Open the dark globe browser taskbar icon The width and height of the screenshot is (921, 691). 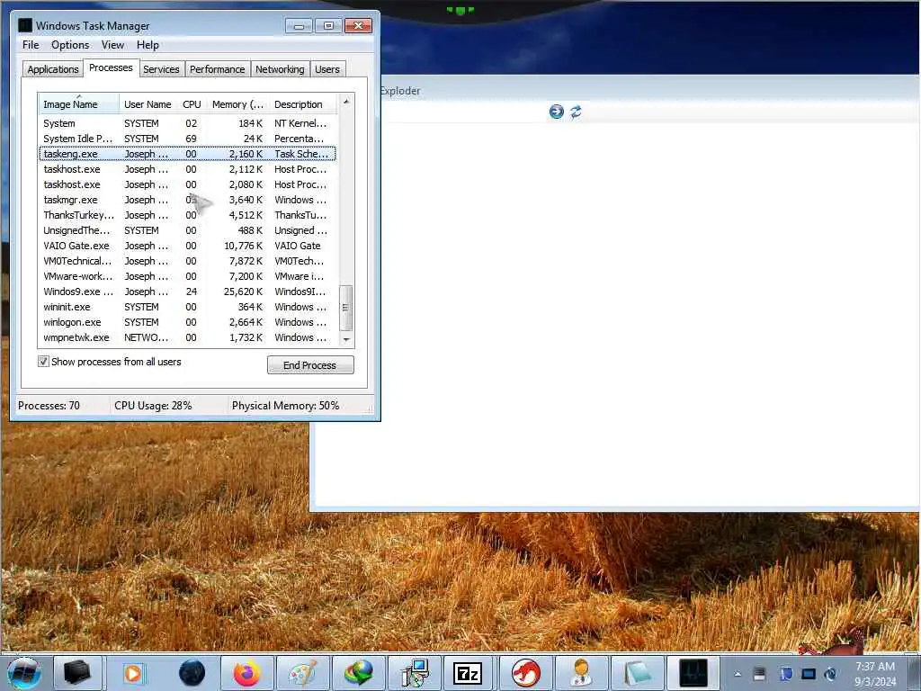[x=192, y=673]
